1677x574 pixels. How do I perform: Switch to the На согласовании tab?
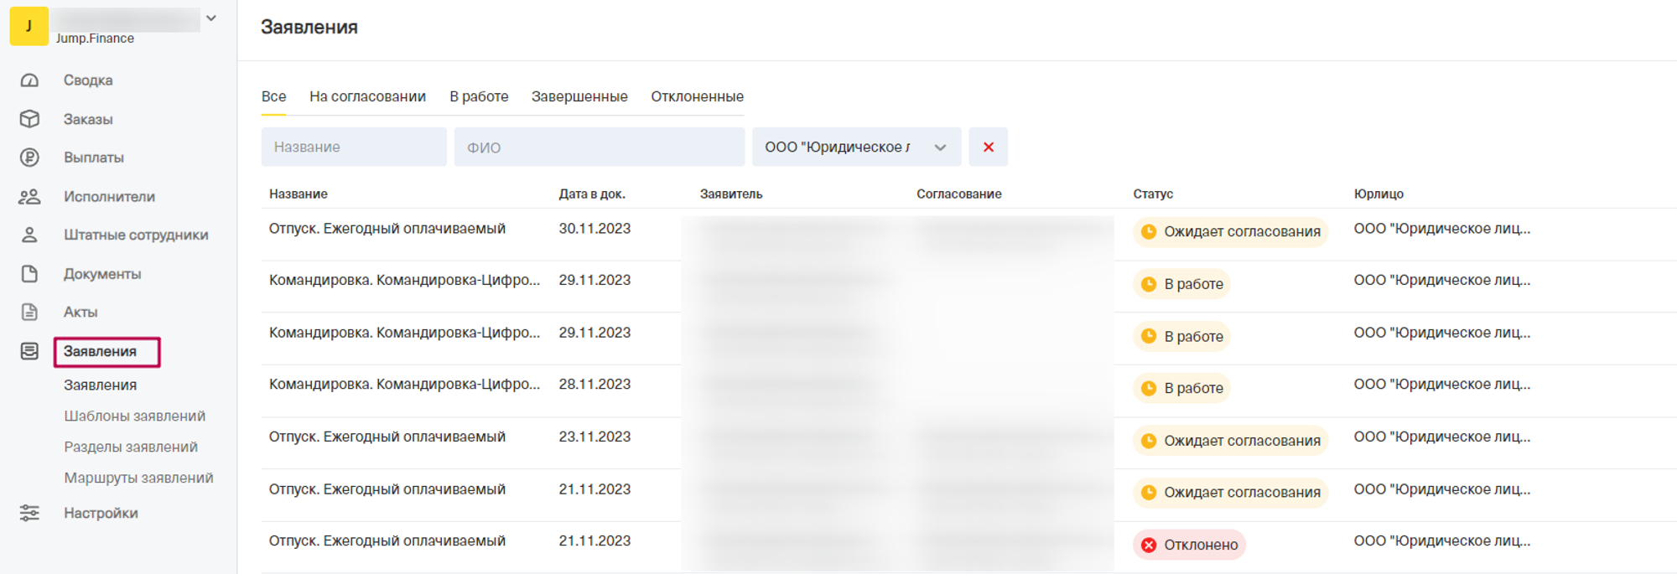[367, 97]
